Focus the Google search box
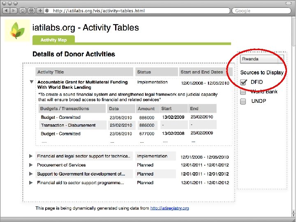296x222 pixels. coord(261,11)
